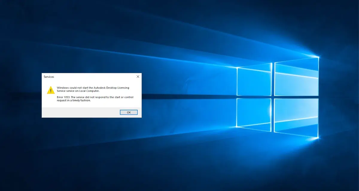This screenshot has width=359, height=191.
Task: Click the Services dialog title text
Action: pos(49,77)
